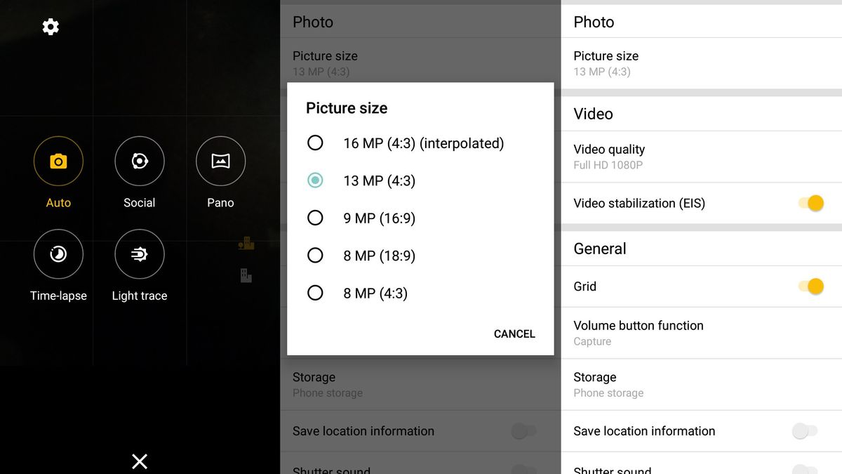
Task: Enable Video stabilization (EIS)
Action: [811, 203]
